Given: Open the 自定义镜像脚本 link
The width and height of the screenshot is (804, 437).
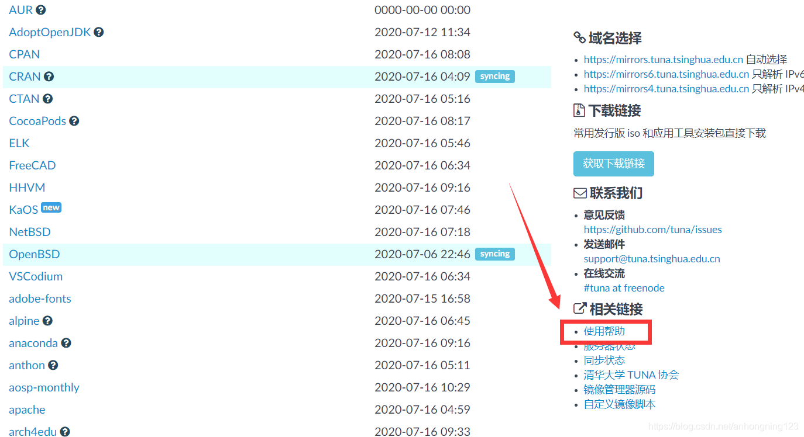Looking at the screenshot, I should 620,404.
